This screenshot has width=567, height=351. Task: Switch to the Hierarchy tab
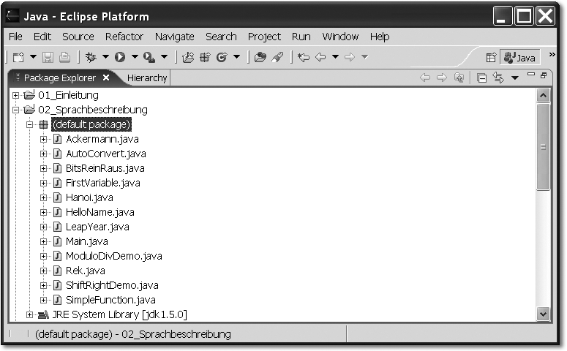147,78
